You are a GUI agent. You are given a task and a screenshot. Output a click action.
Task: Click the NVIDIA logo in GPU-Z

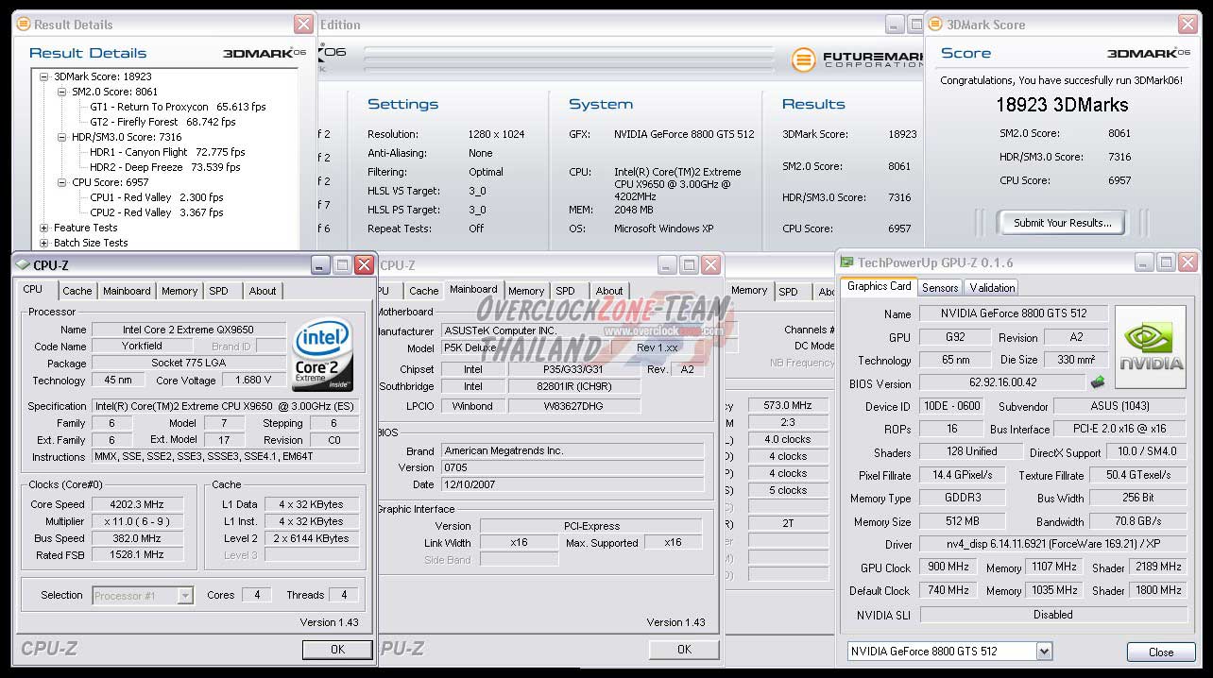tap(1150, 347)
